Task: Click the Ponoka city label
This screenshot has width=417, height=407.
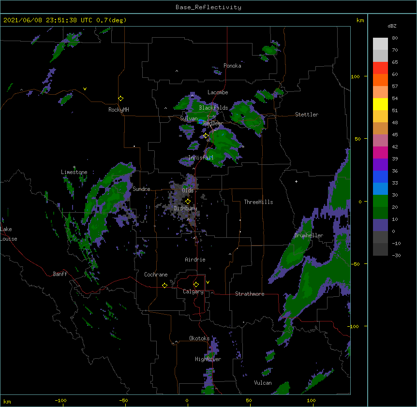Action: 232,66
